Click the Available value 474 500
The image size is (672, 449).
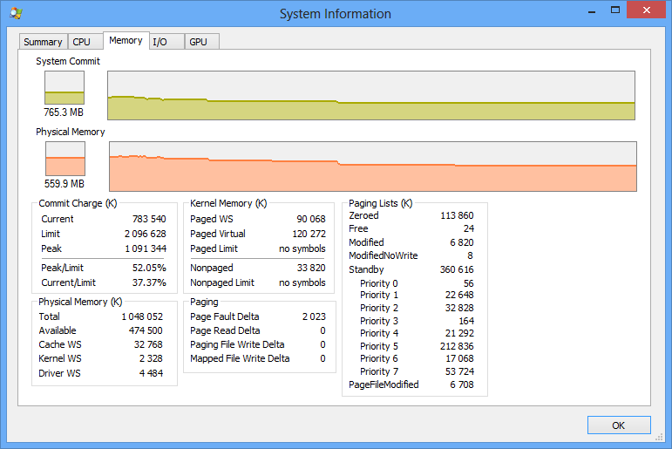pyautogui.click(x=146, y=330)
